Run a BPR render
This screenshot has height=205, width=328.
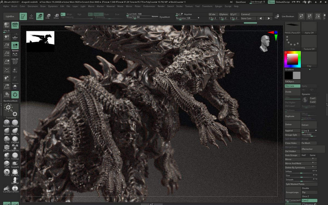(7, 25)
